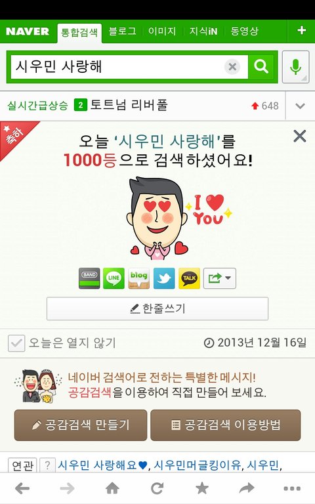
Task: Share via the BAND icon
Action: (89, 278)
